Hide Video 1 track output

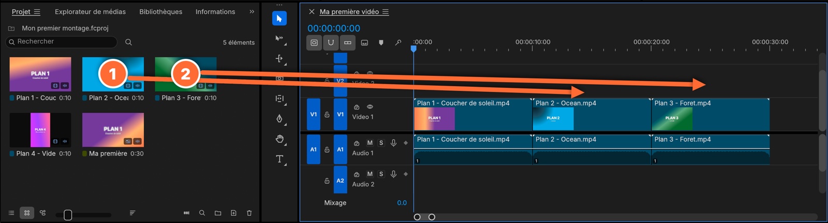pyautogui.click(x=370, y=107)
